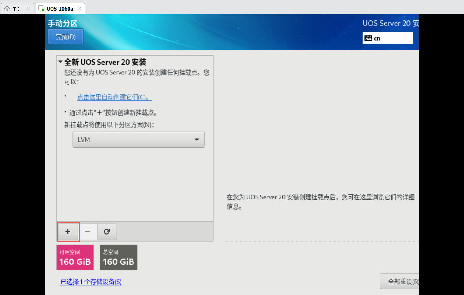Click the 全部重设(R) button
The width and height of the screenshot is (464, 295).
[399, 282]
